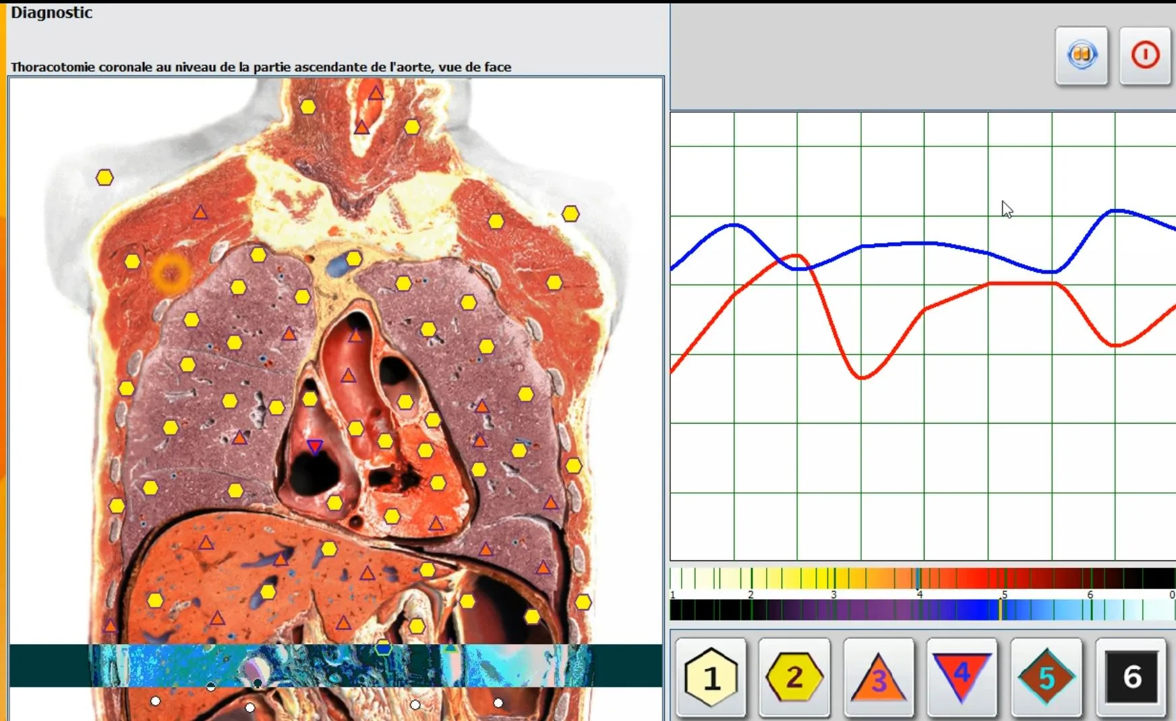Click the Thoracotomie coronale image caption
Image resolution: width=1176 pixels, height=721 pixels.
(261, 67)
